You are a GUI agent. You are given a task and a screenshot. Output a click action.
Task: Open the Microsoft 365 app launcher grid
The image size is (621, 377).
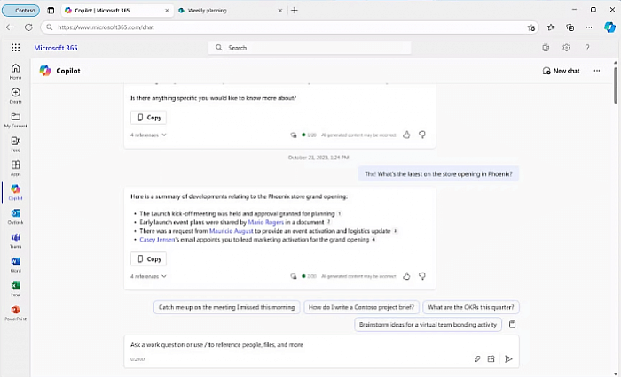15,48
